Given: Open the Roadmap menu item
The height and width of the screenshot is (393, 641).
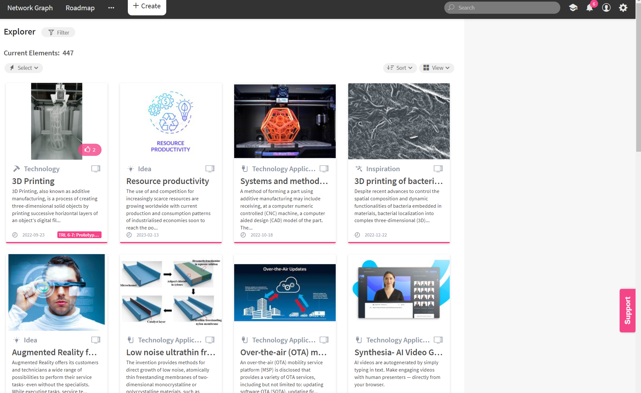Looking at the screenshot, I should pyautogui.click(x=80, y=8).
